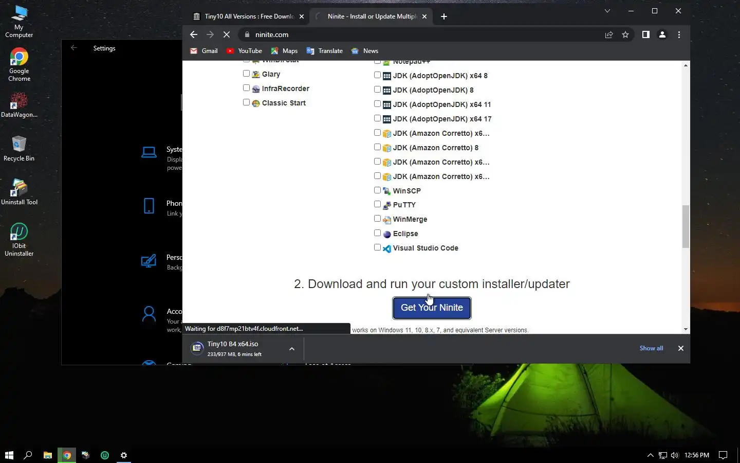Open network icon in system tray
This screenshot has height=463, width=740.
click(663, 455)
